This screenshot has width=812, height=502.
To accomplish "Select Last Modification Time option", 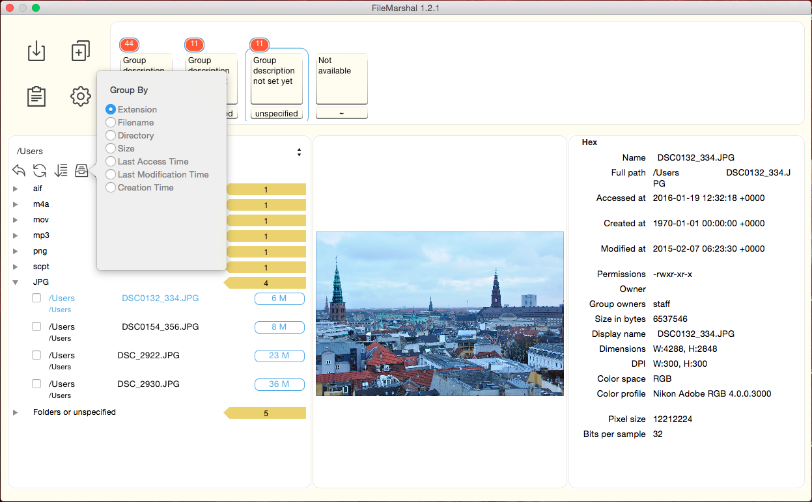I will tap(111, 174).
